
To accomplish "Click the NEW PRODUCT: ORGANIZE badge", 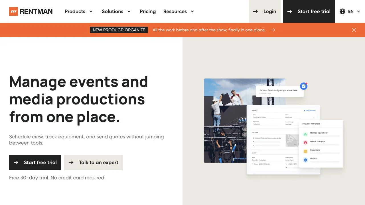I will click(119, 30).
